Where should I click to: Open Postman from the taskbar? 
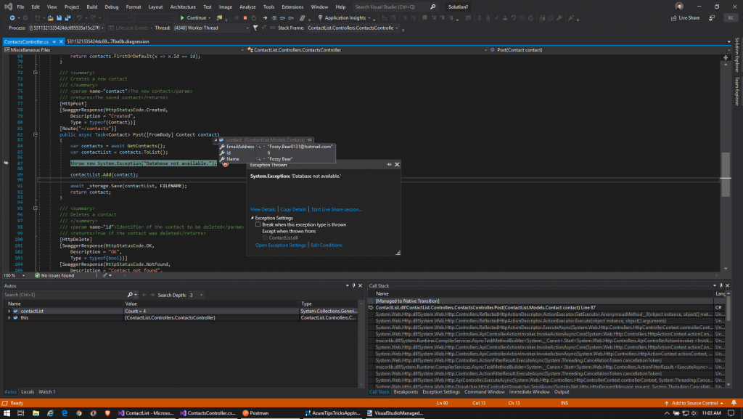click(255, 412)
